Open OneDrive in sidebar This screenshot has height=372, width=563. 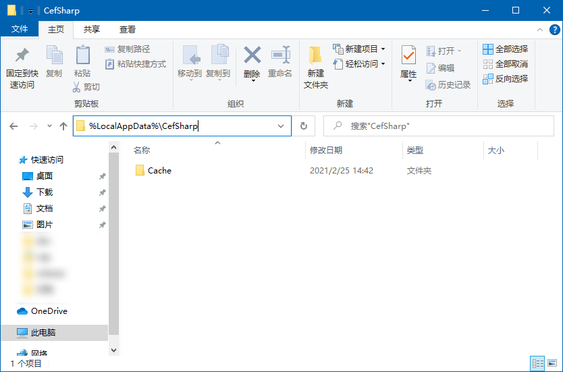coord(43,311)
